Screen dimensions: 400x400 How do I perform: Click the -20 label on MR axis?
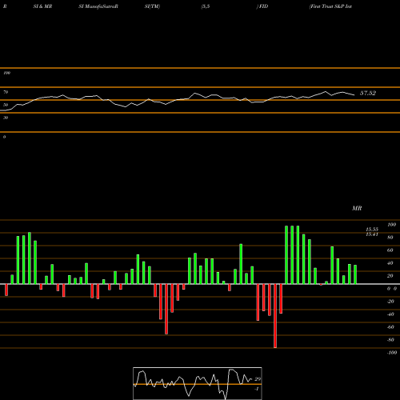coord(390,302)
